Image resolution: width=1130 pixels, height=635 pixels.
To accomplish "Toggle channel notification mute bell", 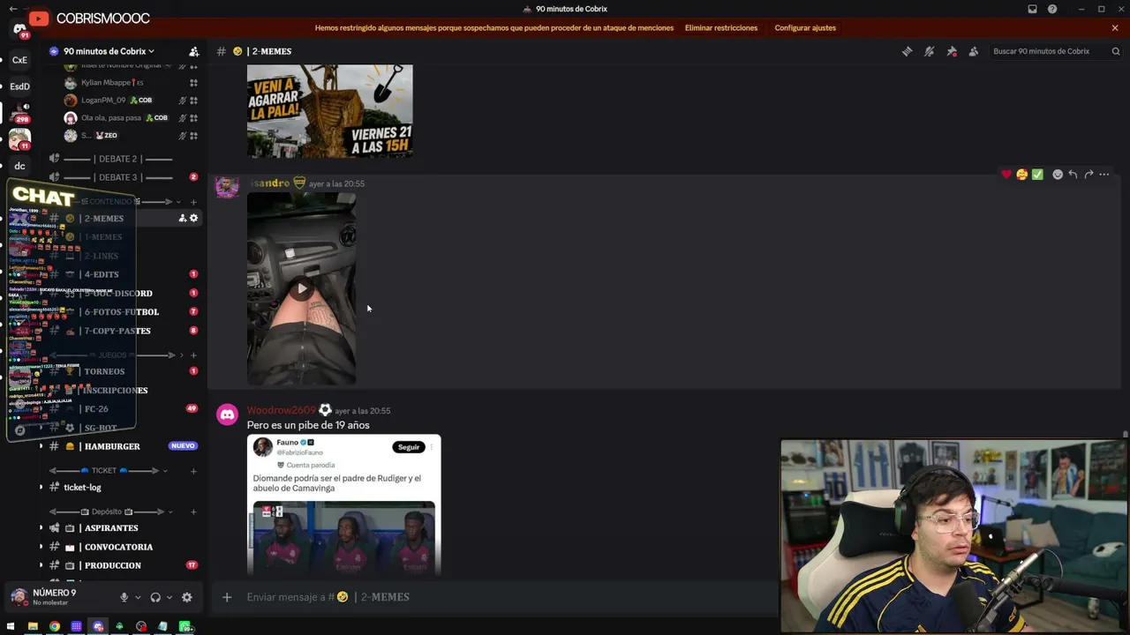I will (929, 51).
